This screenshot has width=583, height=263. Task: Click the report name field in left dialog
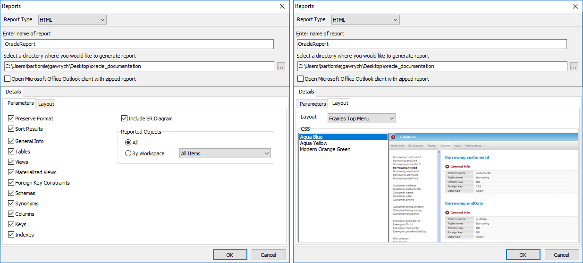pos(138,44)
